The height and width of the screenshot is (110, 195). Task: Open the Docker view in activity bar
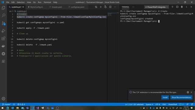tap(3, 46)
